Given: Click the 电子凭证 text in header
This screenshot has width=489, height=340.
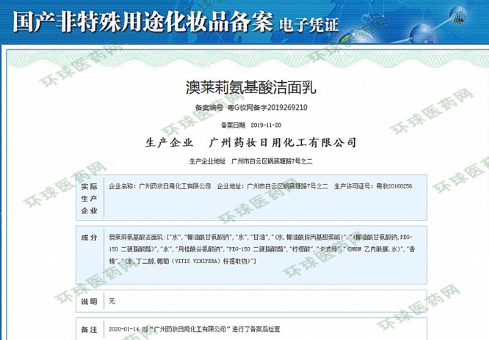Looking at the screenshot, I should coord(308,24).
